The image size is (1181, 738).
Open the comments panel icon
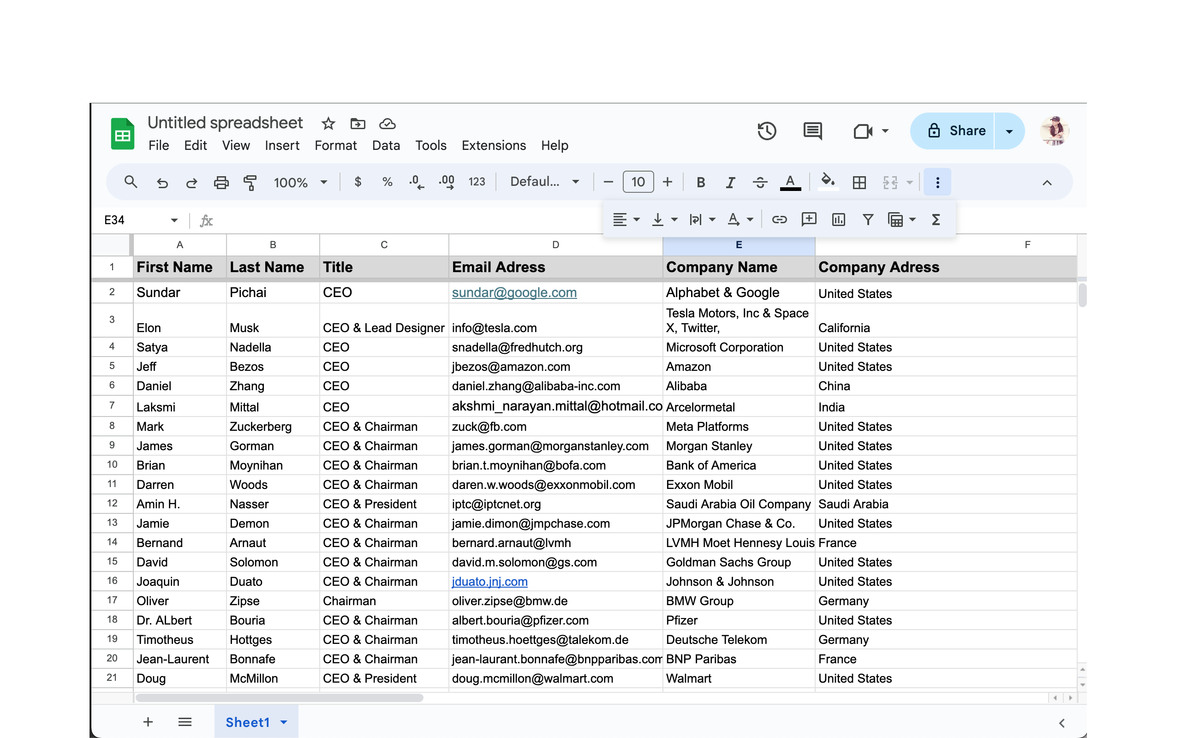812,131
